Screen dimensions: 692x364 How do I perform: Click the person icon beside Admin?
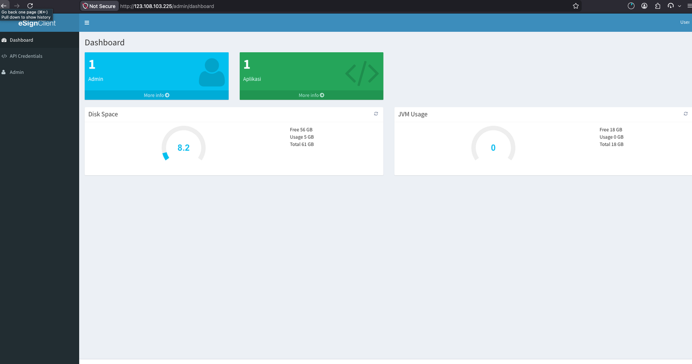(x=4, y=72)
